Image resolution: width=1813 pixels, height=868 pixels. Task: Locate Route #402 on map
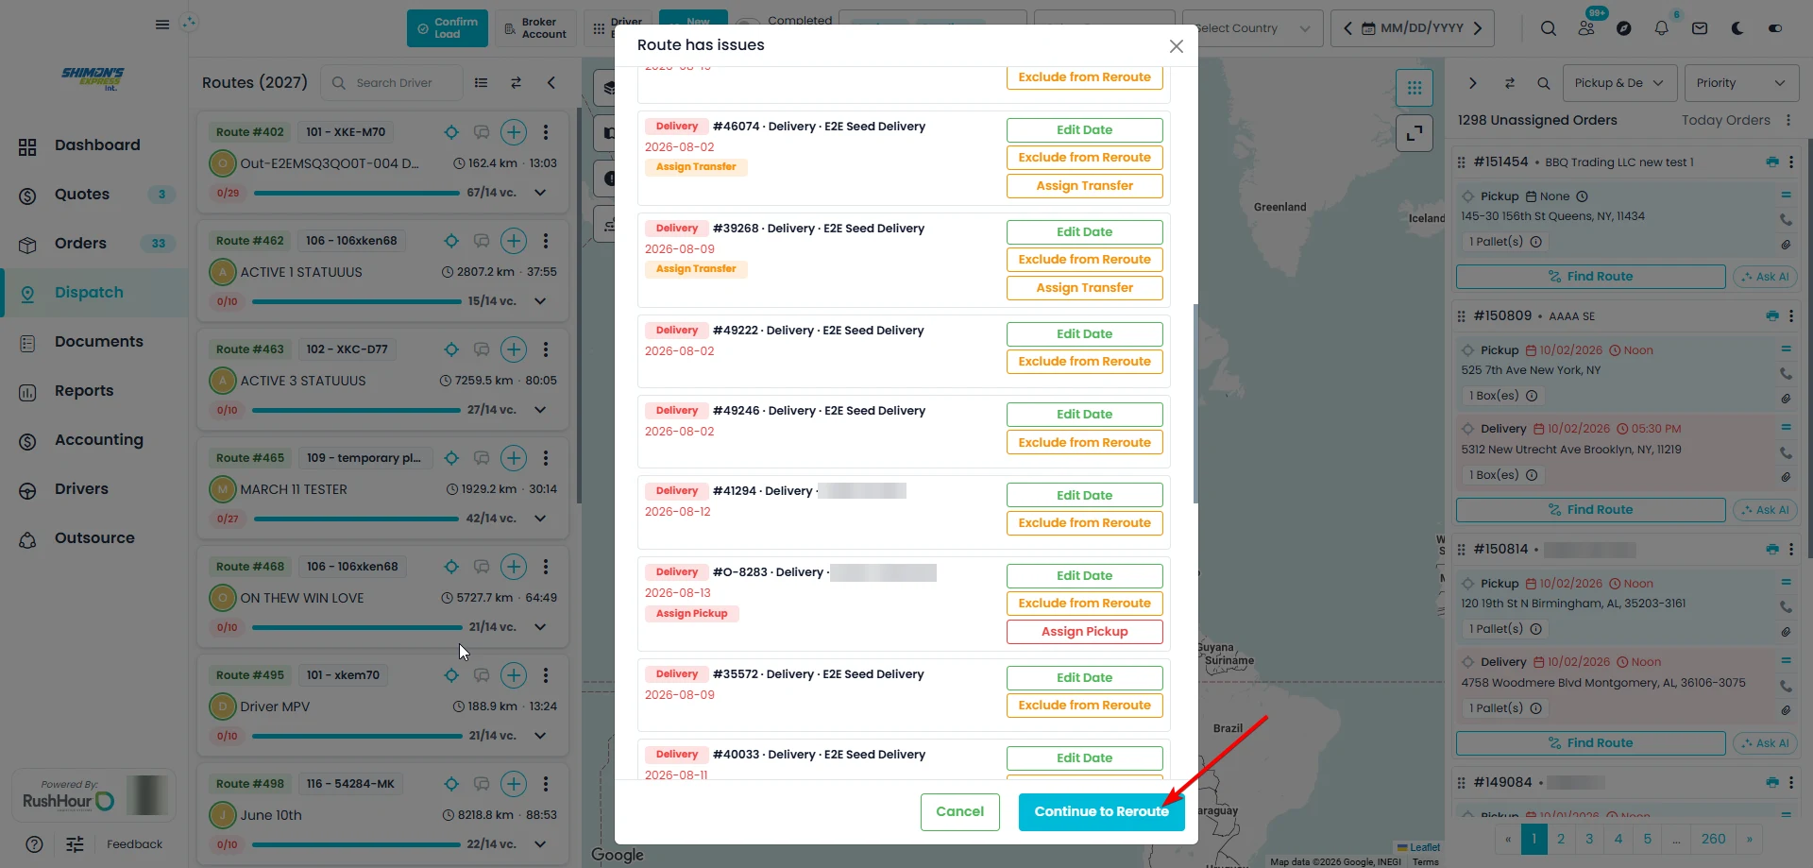pos(451,132)
